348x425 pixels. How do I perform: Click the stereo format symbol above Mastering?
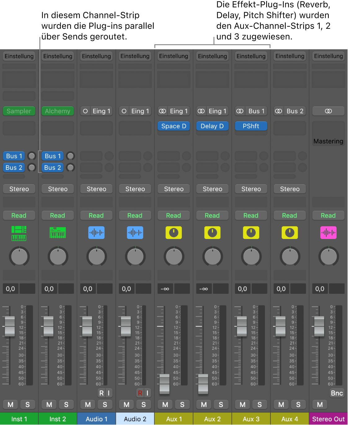328,111
